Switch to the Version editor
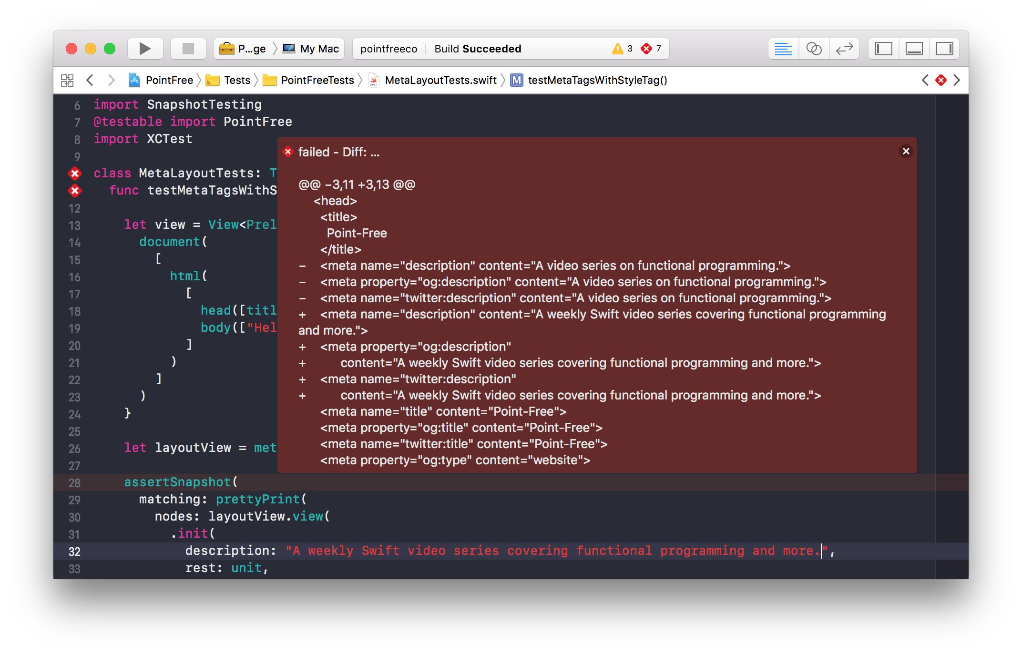 [x=844, y=49]
